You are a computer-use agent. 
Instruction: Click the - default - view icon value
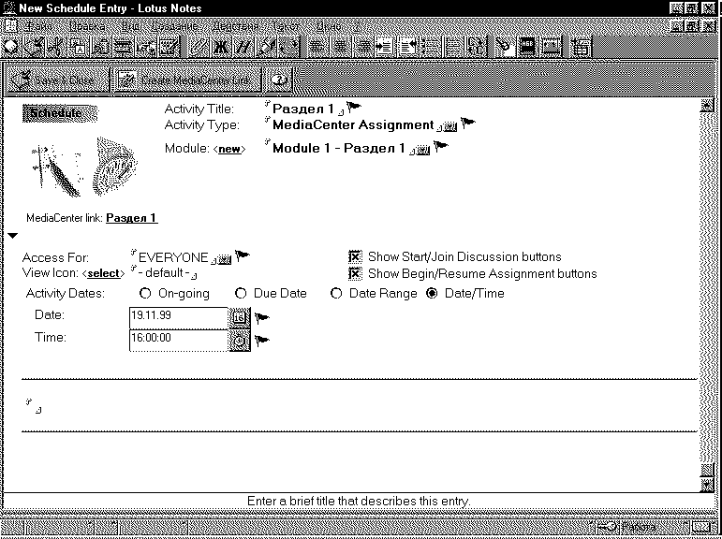[164, 273]
